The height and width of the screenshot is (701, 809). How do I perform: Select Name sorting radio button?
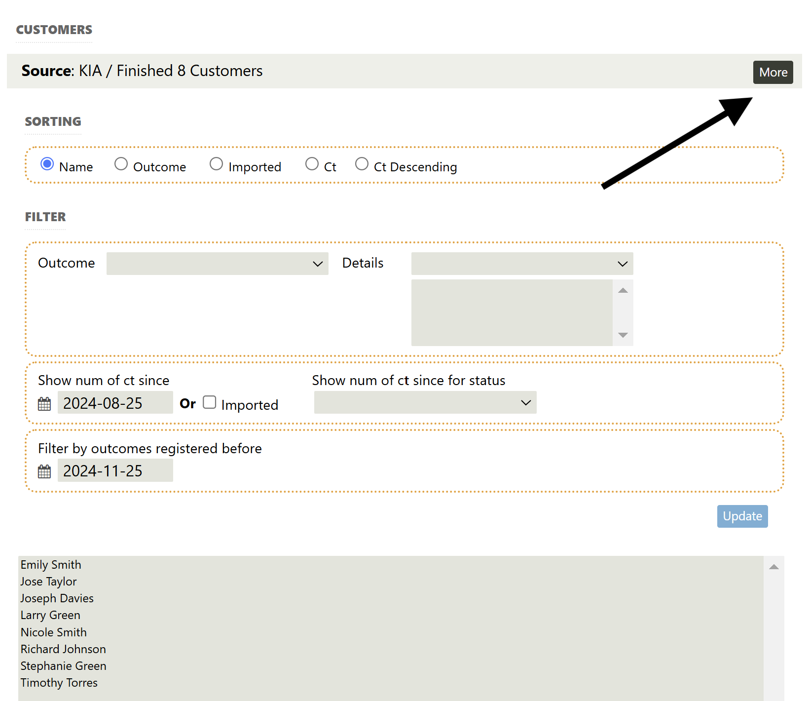point(47,164)
